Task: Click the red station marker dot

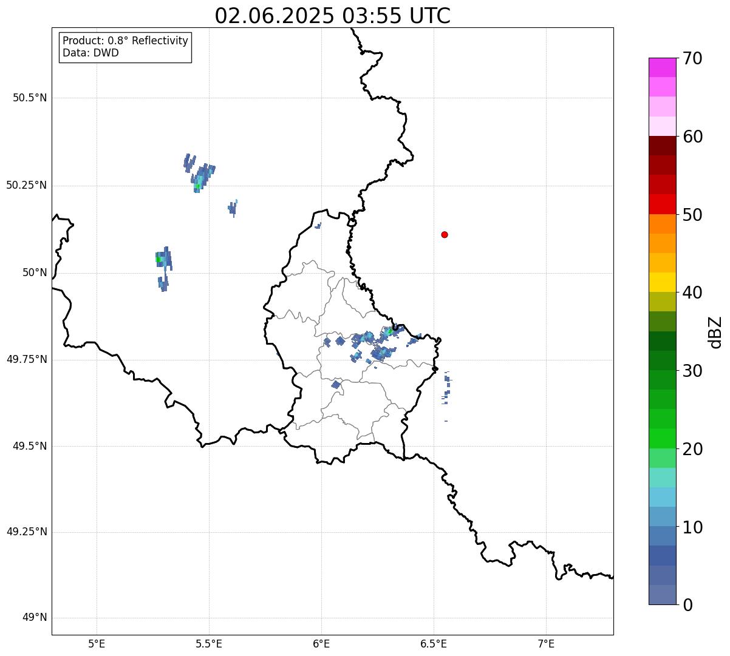Action: pyautogui.click(x=445, y=234)
